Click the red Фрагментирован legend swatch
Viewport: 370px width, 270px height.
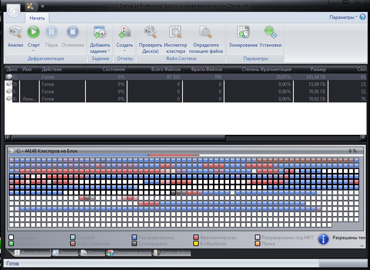point(196,237)
